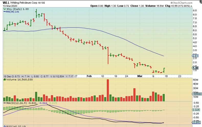Click the 18 Dec date readout
Screen dimensions: 202x127
pos(7,76)
